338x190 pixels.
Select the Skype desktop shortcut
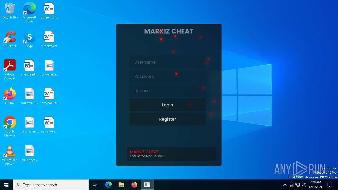coord(29,40)
